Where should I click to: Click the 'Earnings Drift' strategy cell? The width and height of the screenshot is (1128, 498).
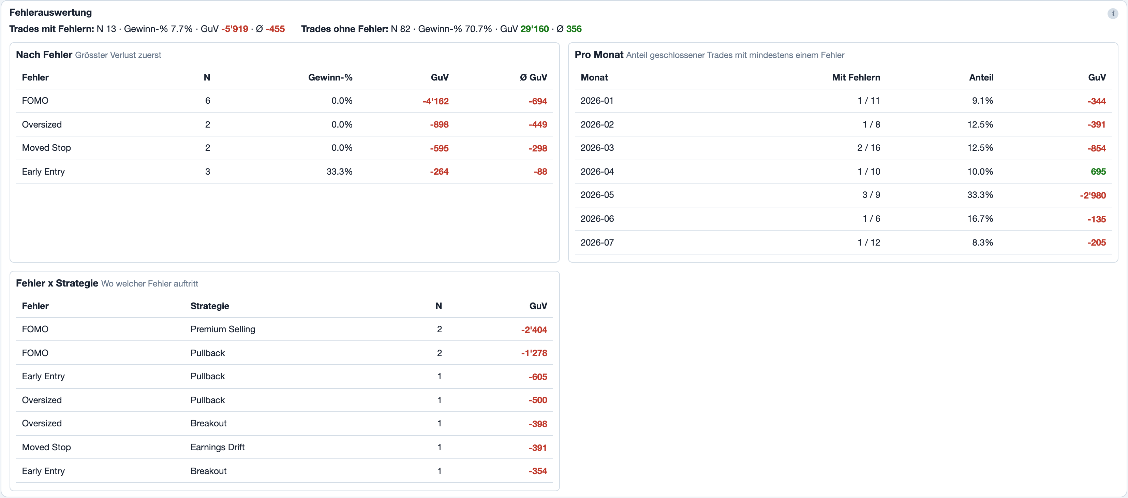pyautogui.click(x=217, y=447)
